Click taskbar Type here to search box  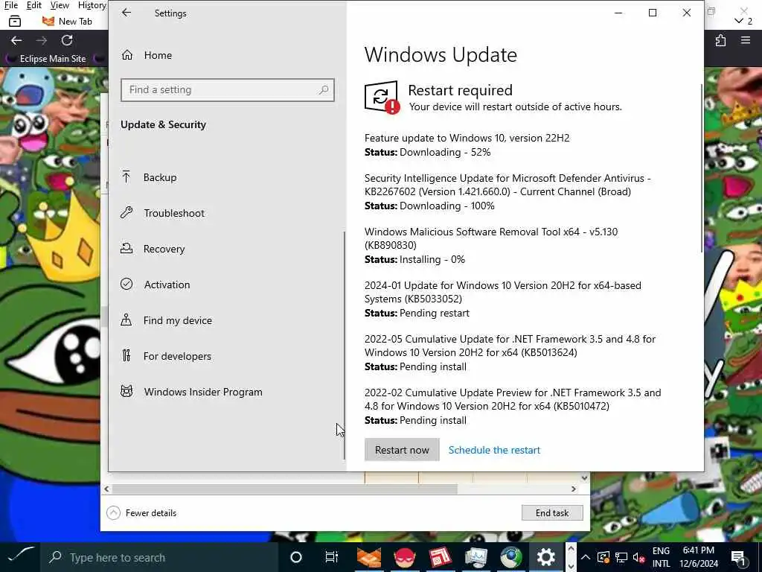(x=159, y=557)
